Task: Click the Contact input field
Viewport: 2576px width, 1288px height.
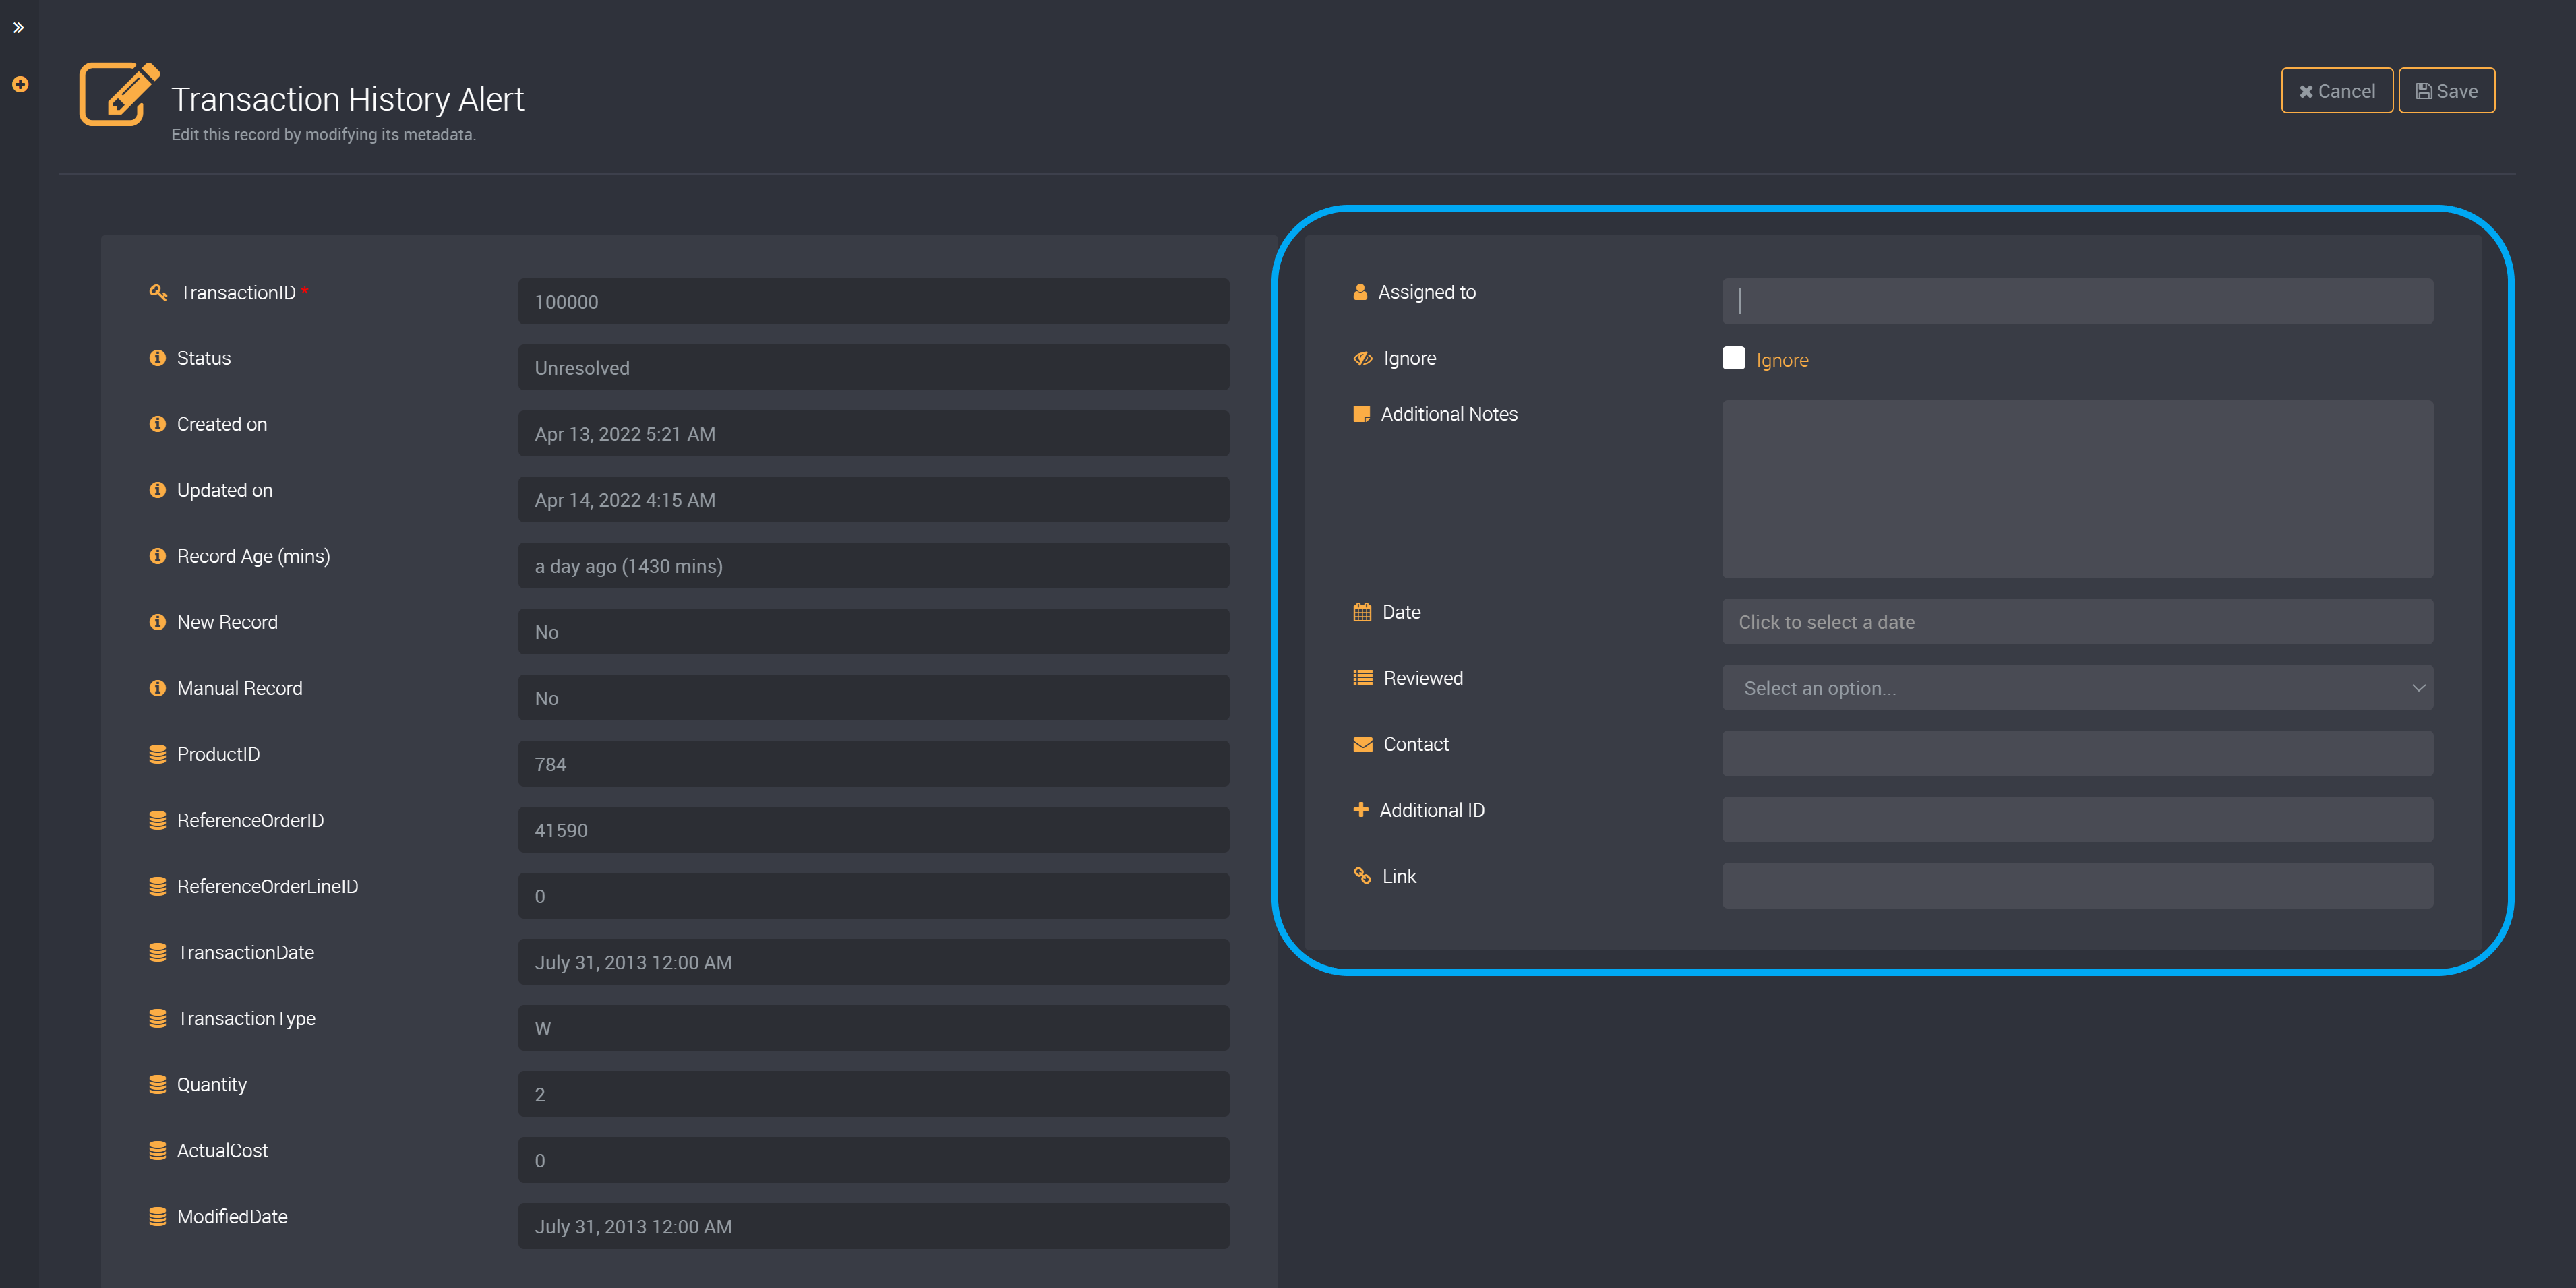Action: coord(2077,754)
